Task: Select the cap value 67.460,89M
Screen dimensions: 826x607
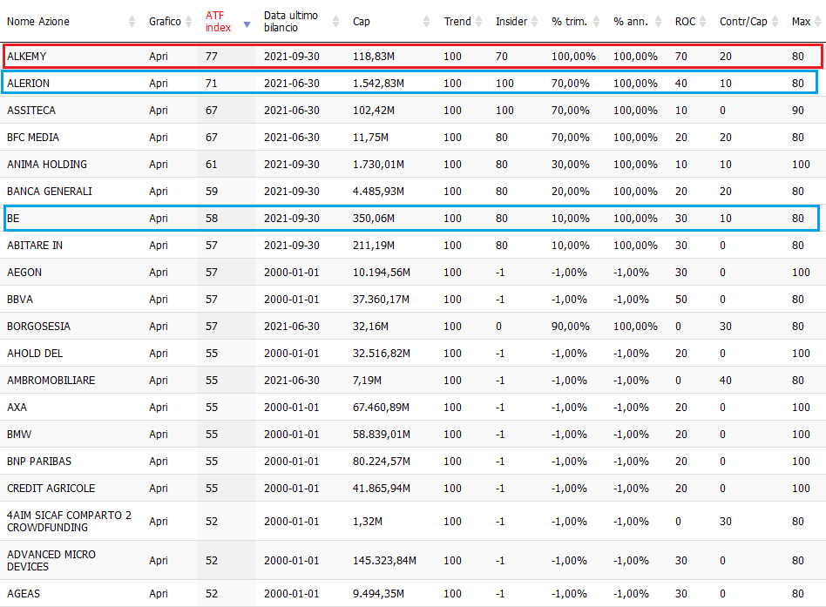Action: click(382, 407)
